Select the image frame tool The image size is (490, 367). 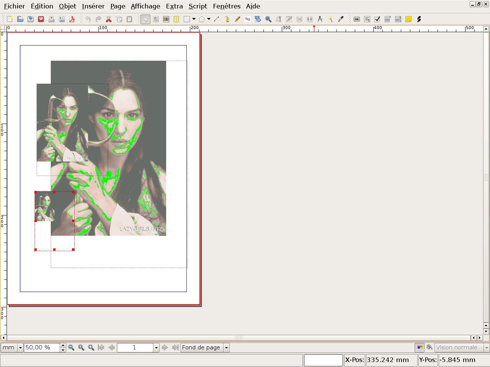click(x=166, y=19)
